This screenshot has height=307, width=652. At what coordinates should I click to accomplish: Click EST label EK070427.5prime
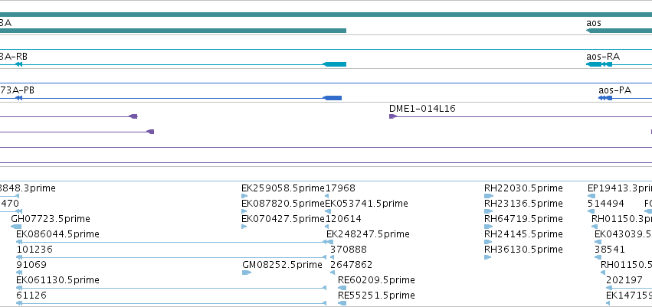pyautogui.click(x=283, y=219)
